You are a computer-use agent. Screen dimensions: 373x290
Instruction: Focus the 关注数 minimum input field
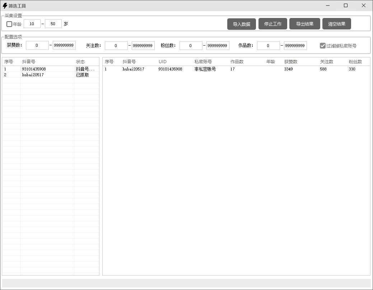[x=116, y=46]
